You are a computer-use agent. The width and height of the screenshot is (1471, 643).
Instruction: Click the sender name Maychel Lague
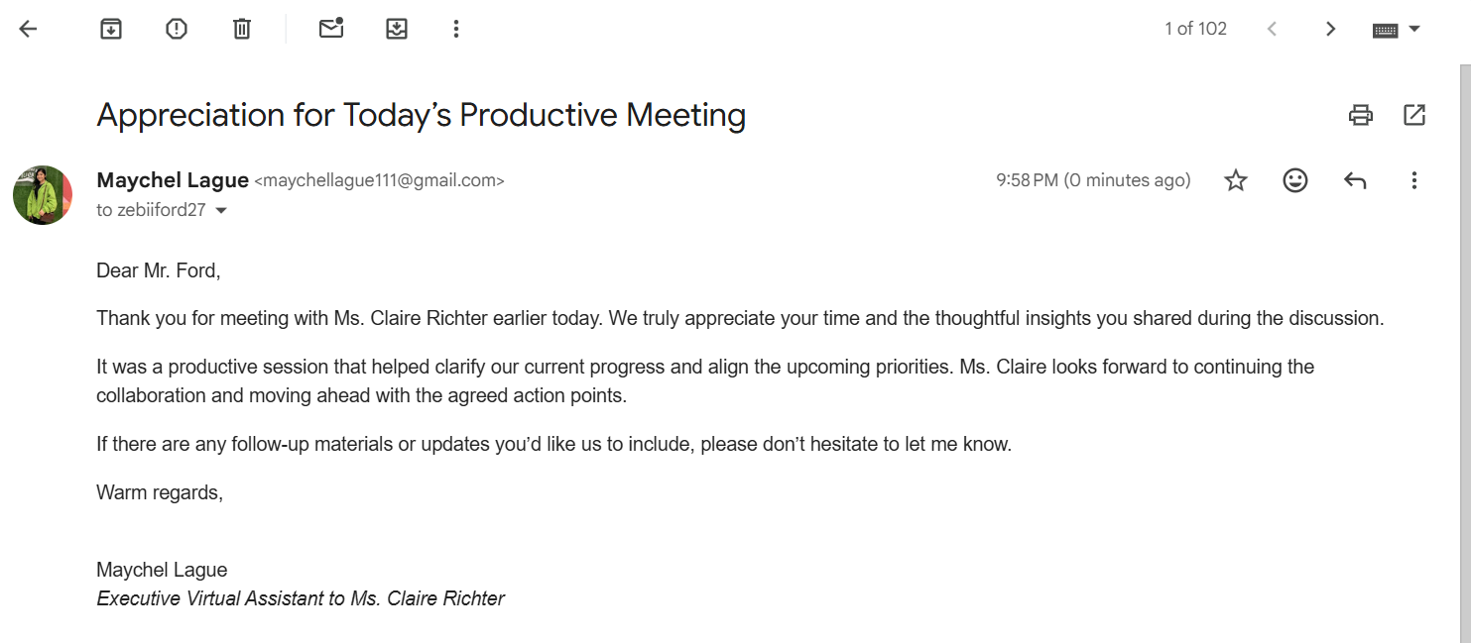173,180
